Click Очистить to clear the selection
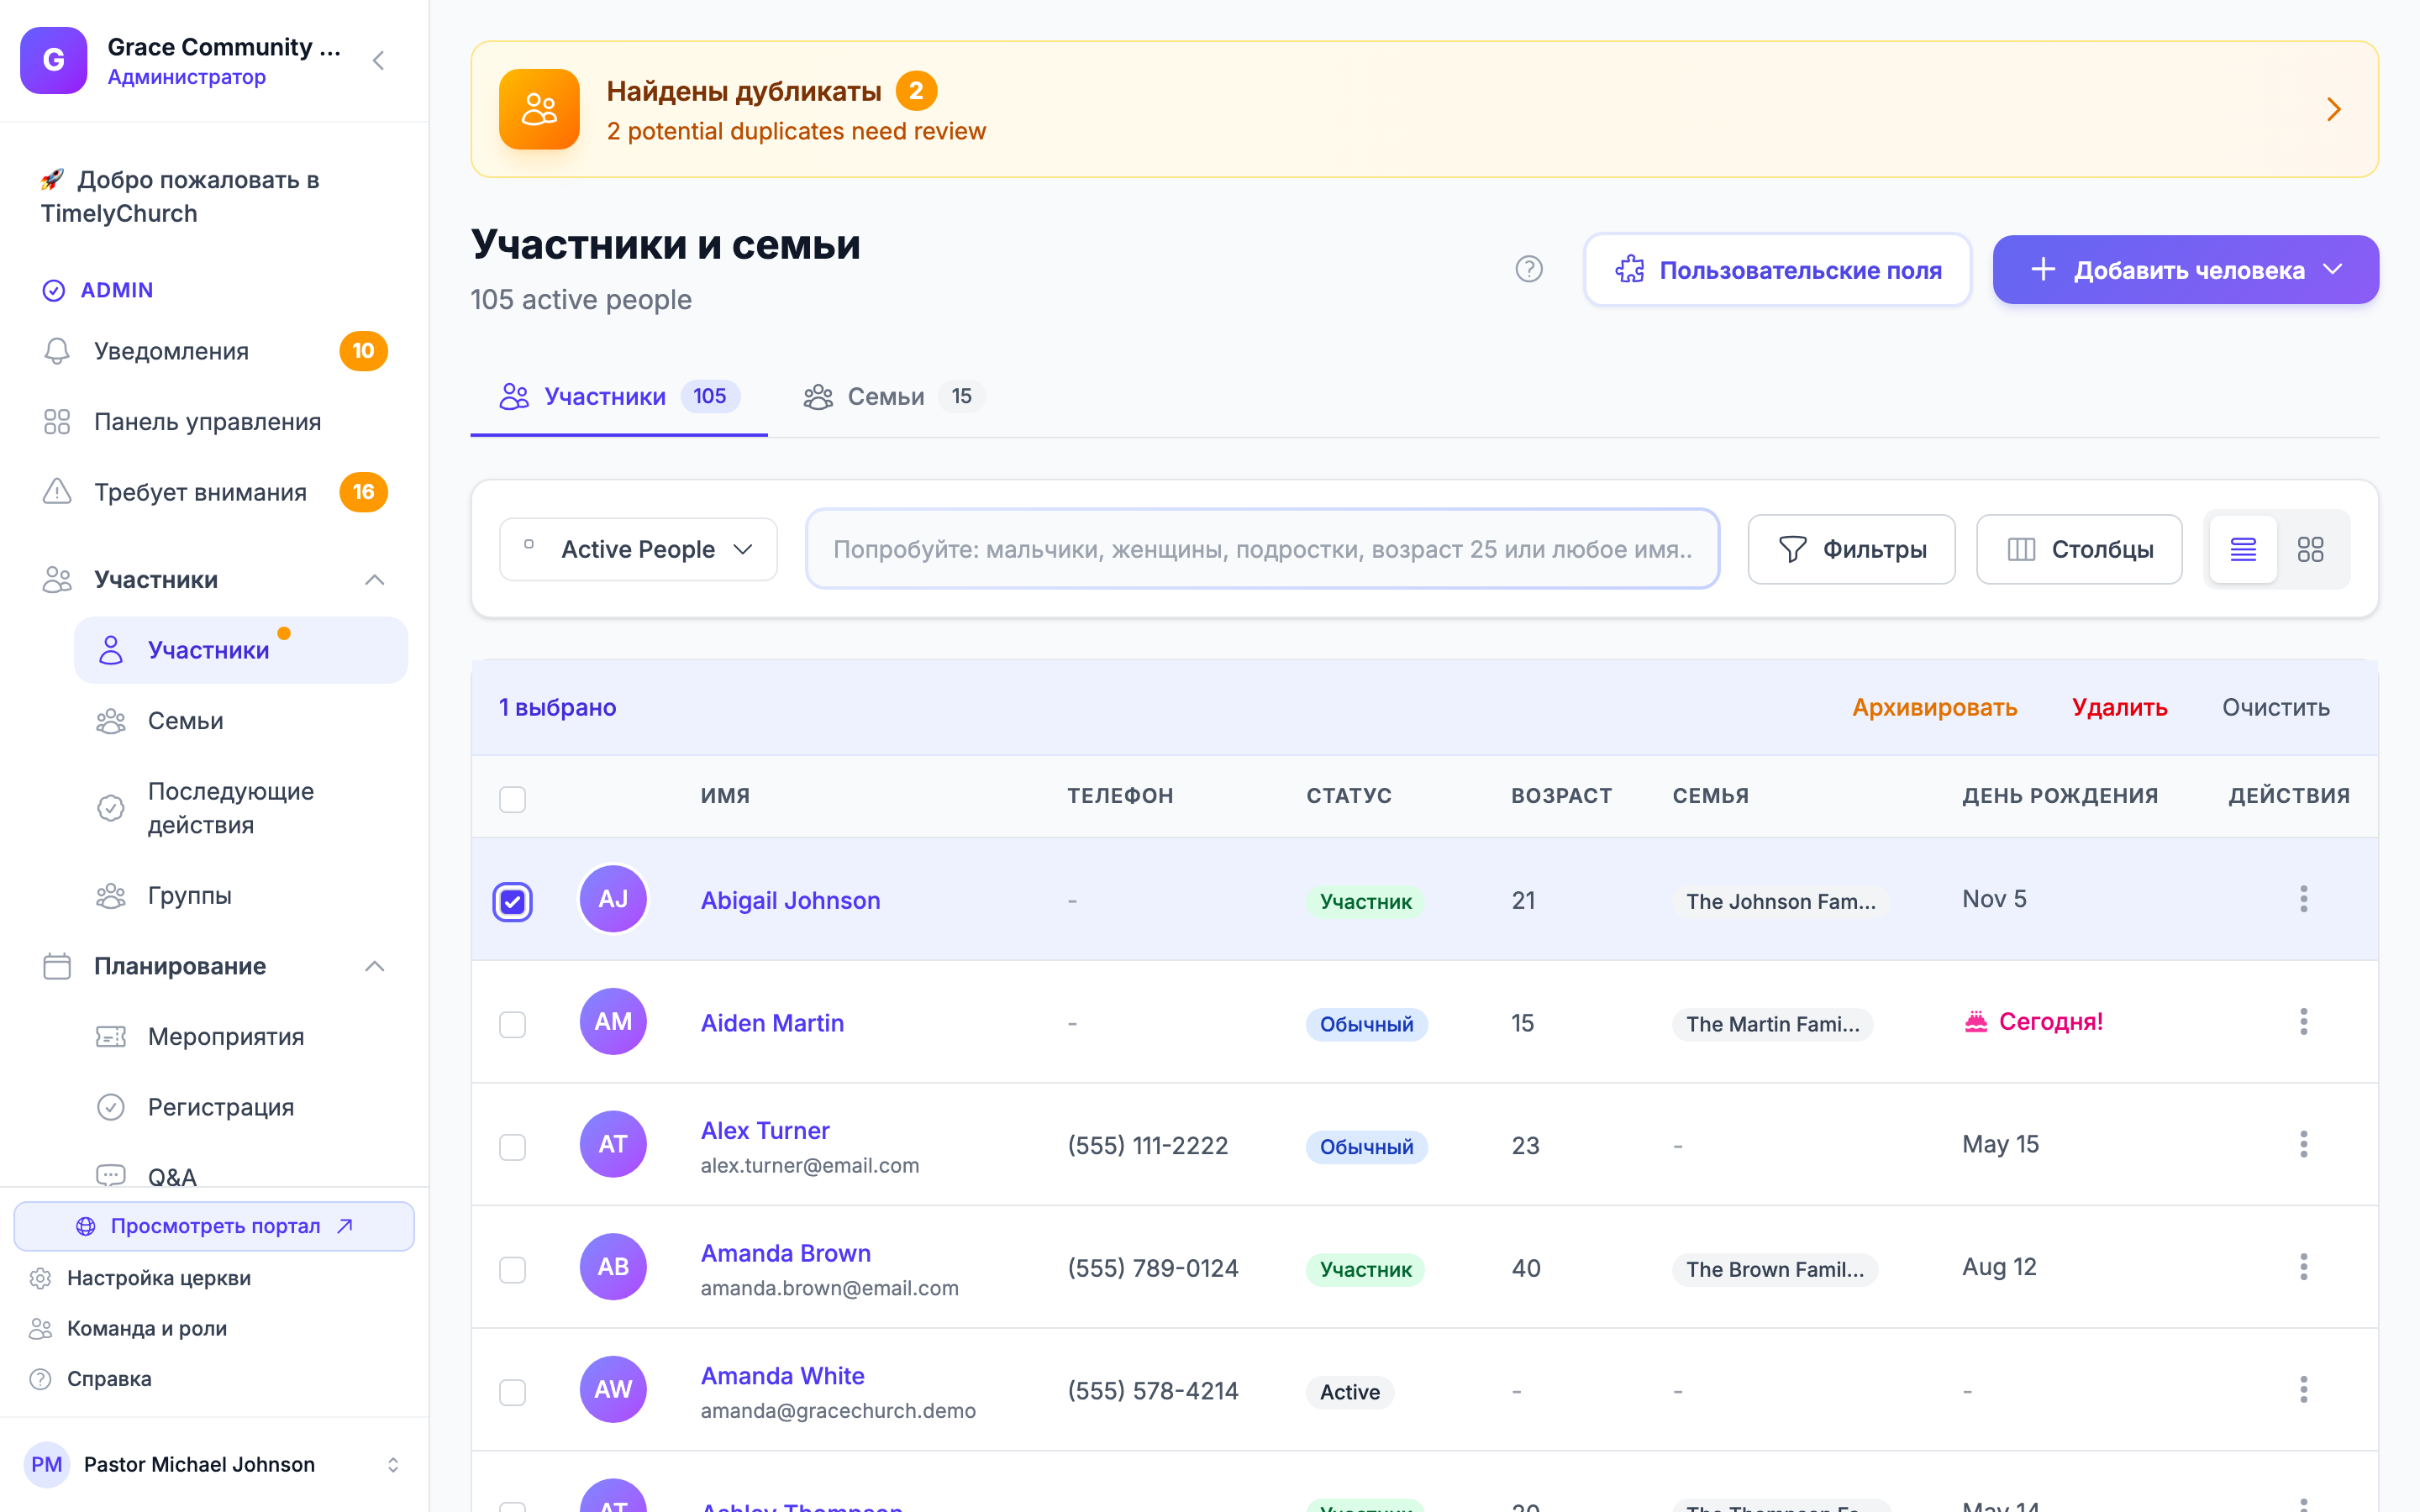This screenshot has width=2420, height=1512. pos(2275,707)
